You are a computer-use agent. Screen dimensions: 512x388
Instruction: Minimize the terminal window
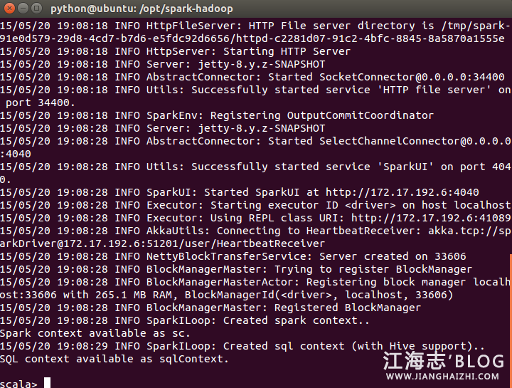[x=23, y=9]
